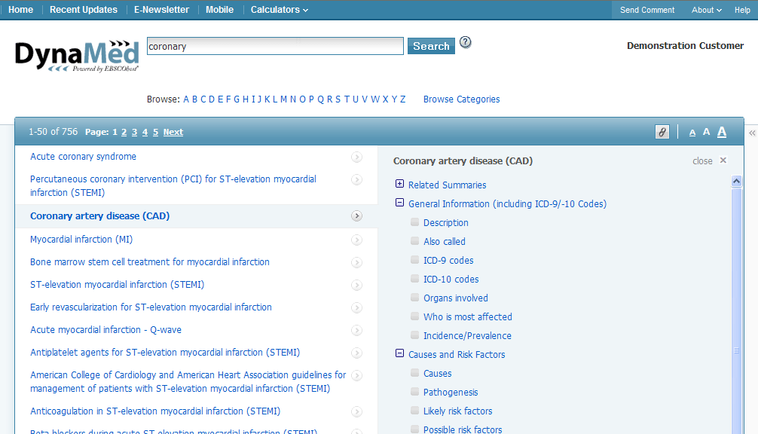The width and height of the screenshot is (758, 434).
Task: Browse topics starting with letter A
Action: [186, 99]
